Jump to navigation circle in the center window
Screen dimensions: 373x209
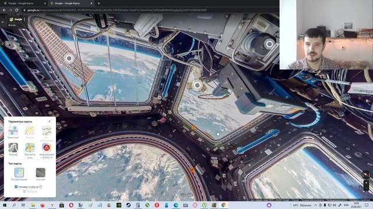(197, 85)
